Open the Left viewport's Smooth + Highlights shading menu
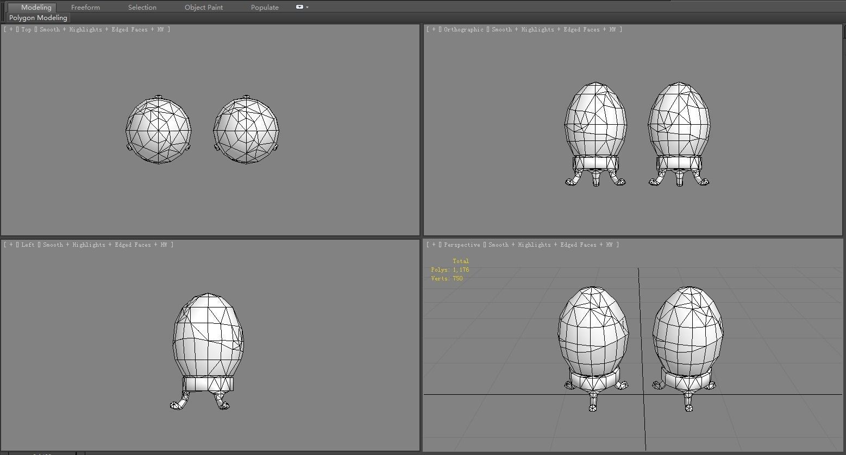The image size is (846, 455). point(105,245)
